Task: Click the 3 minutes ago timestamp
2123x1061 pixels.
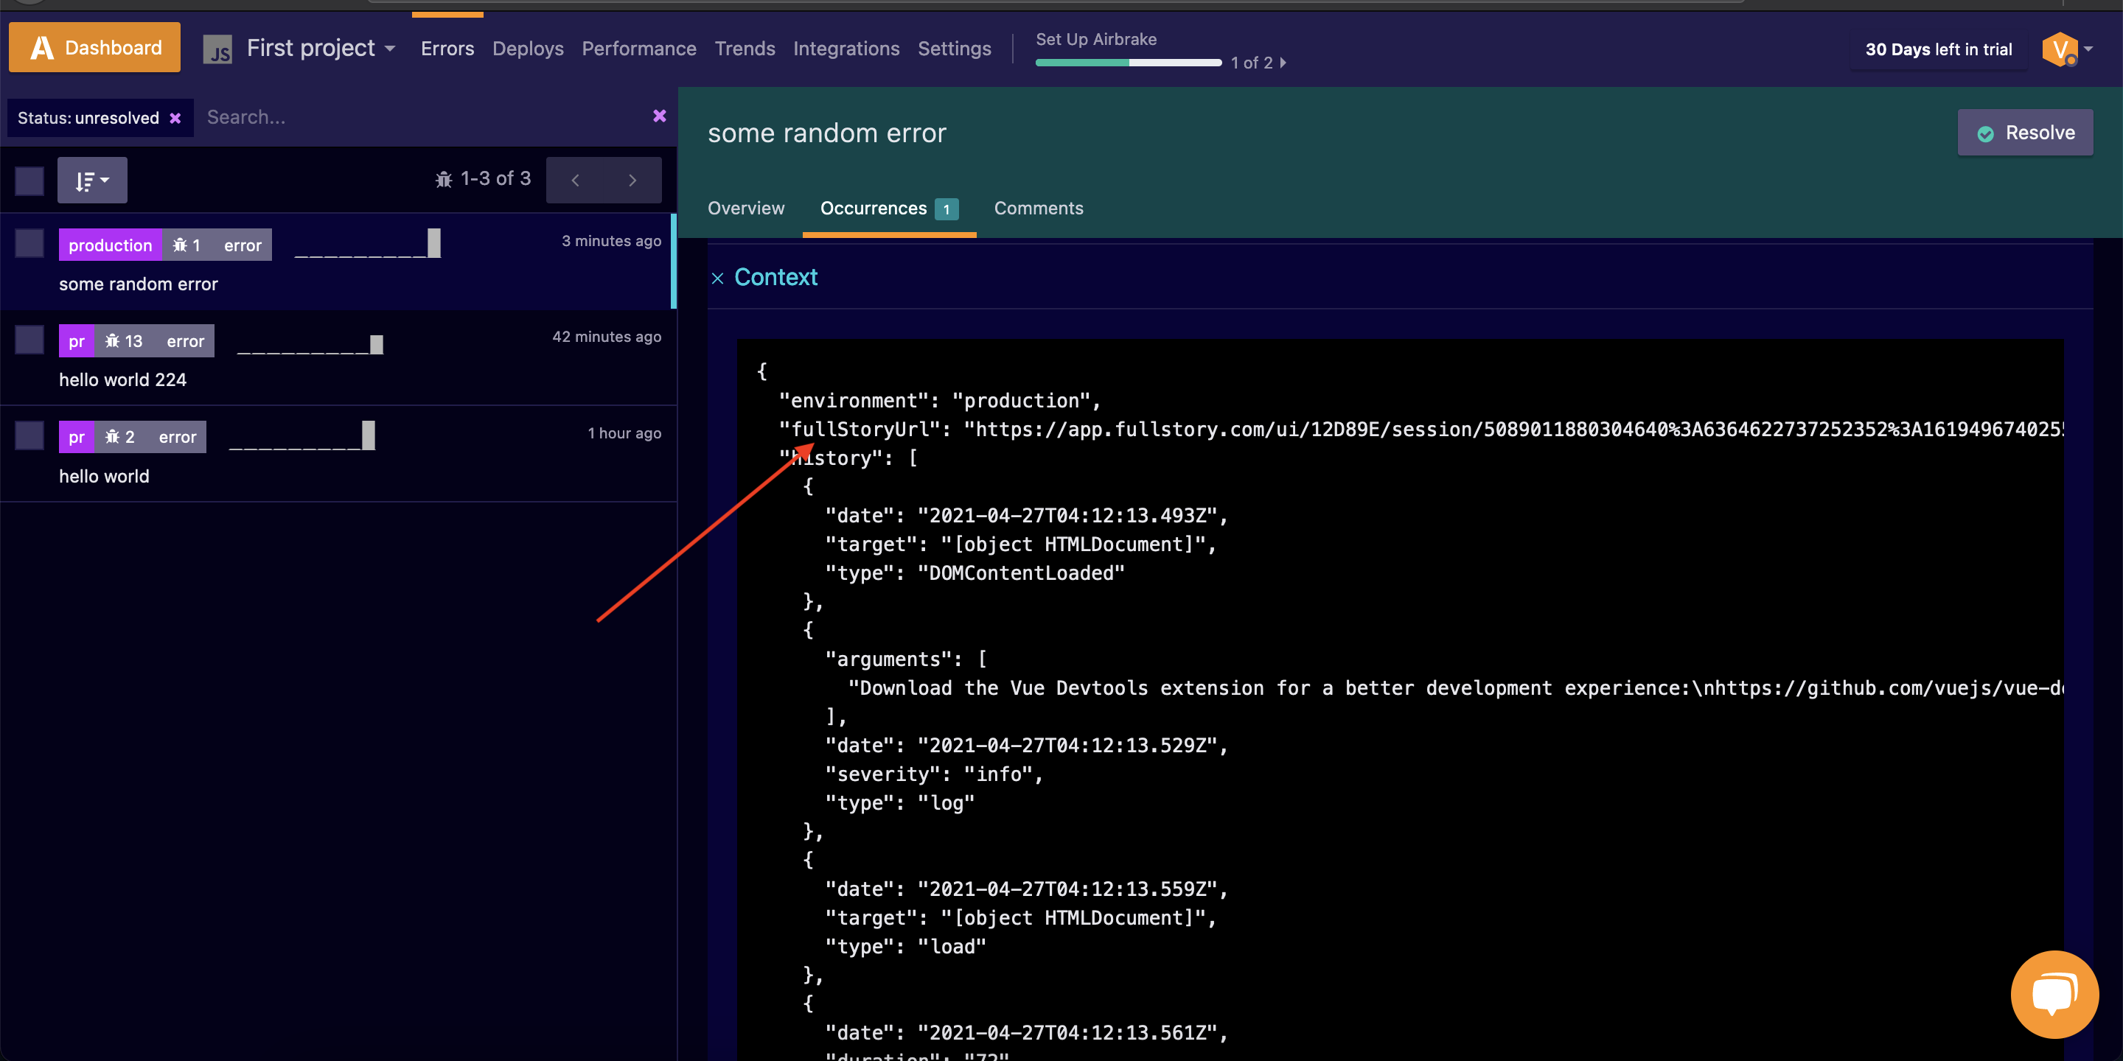Action: point(610,240)
